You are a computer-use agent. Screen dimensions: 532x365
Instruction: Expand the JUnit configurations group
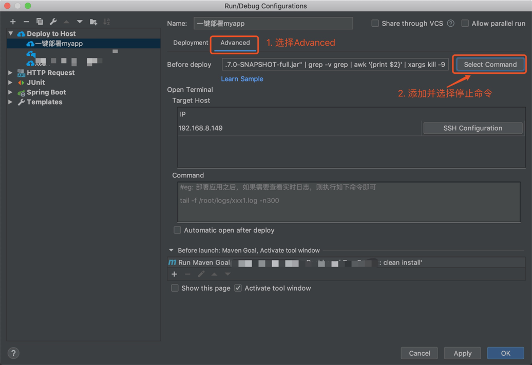10,83
